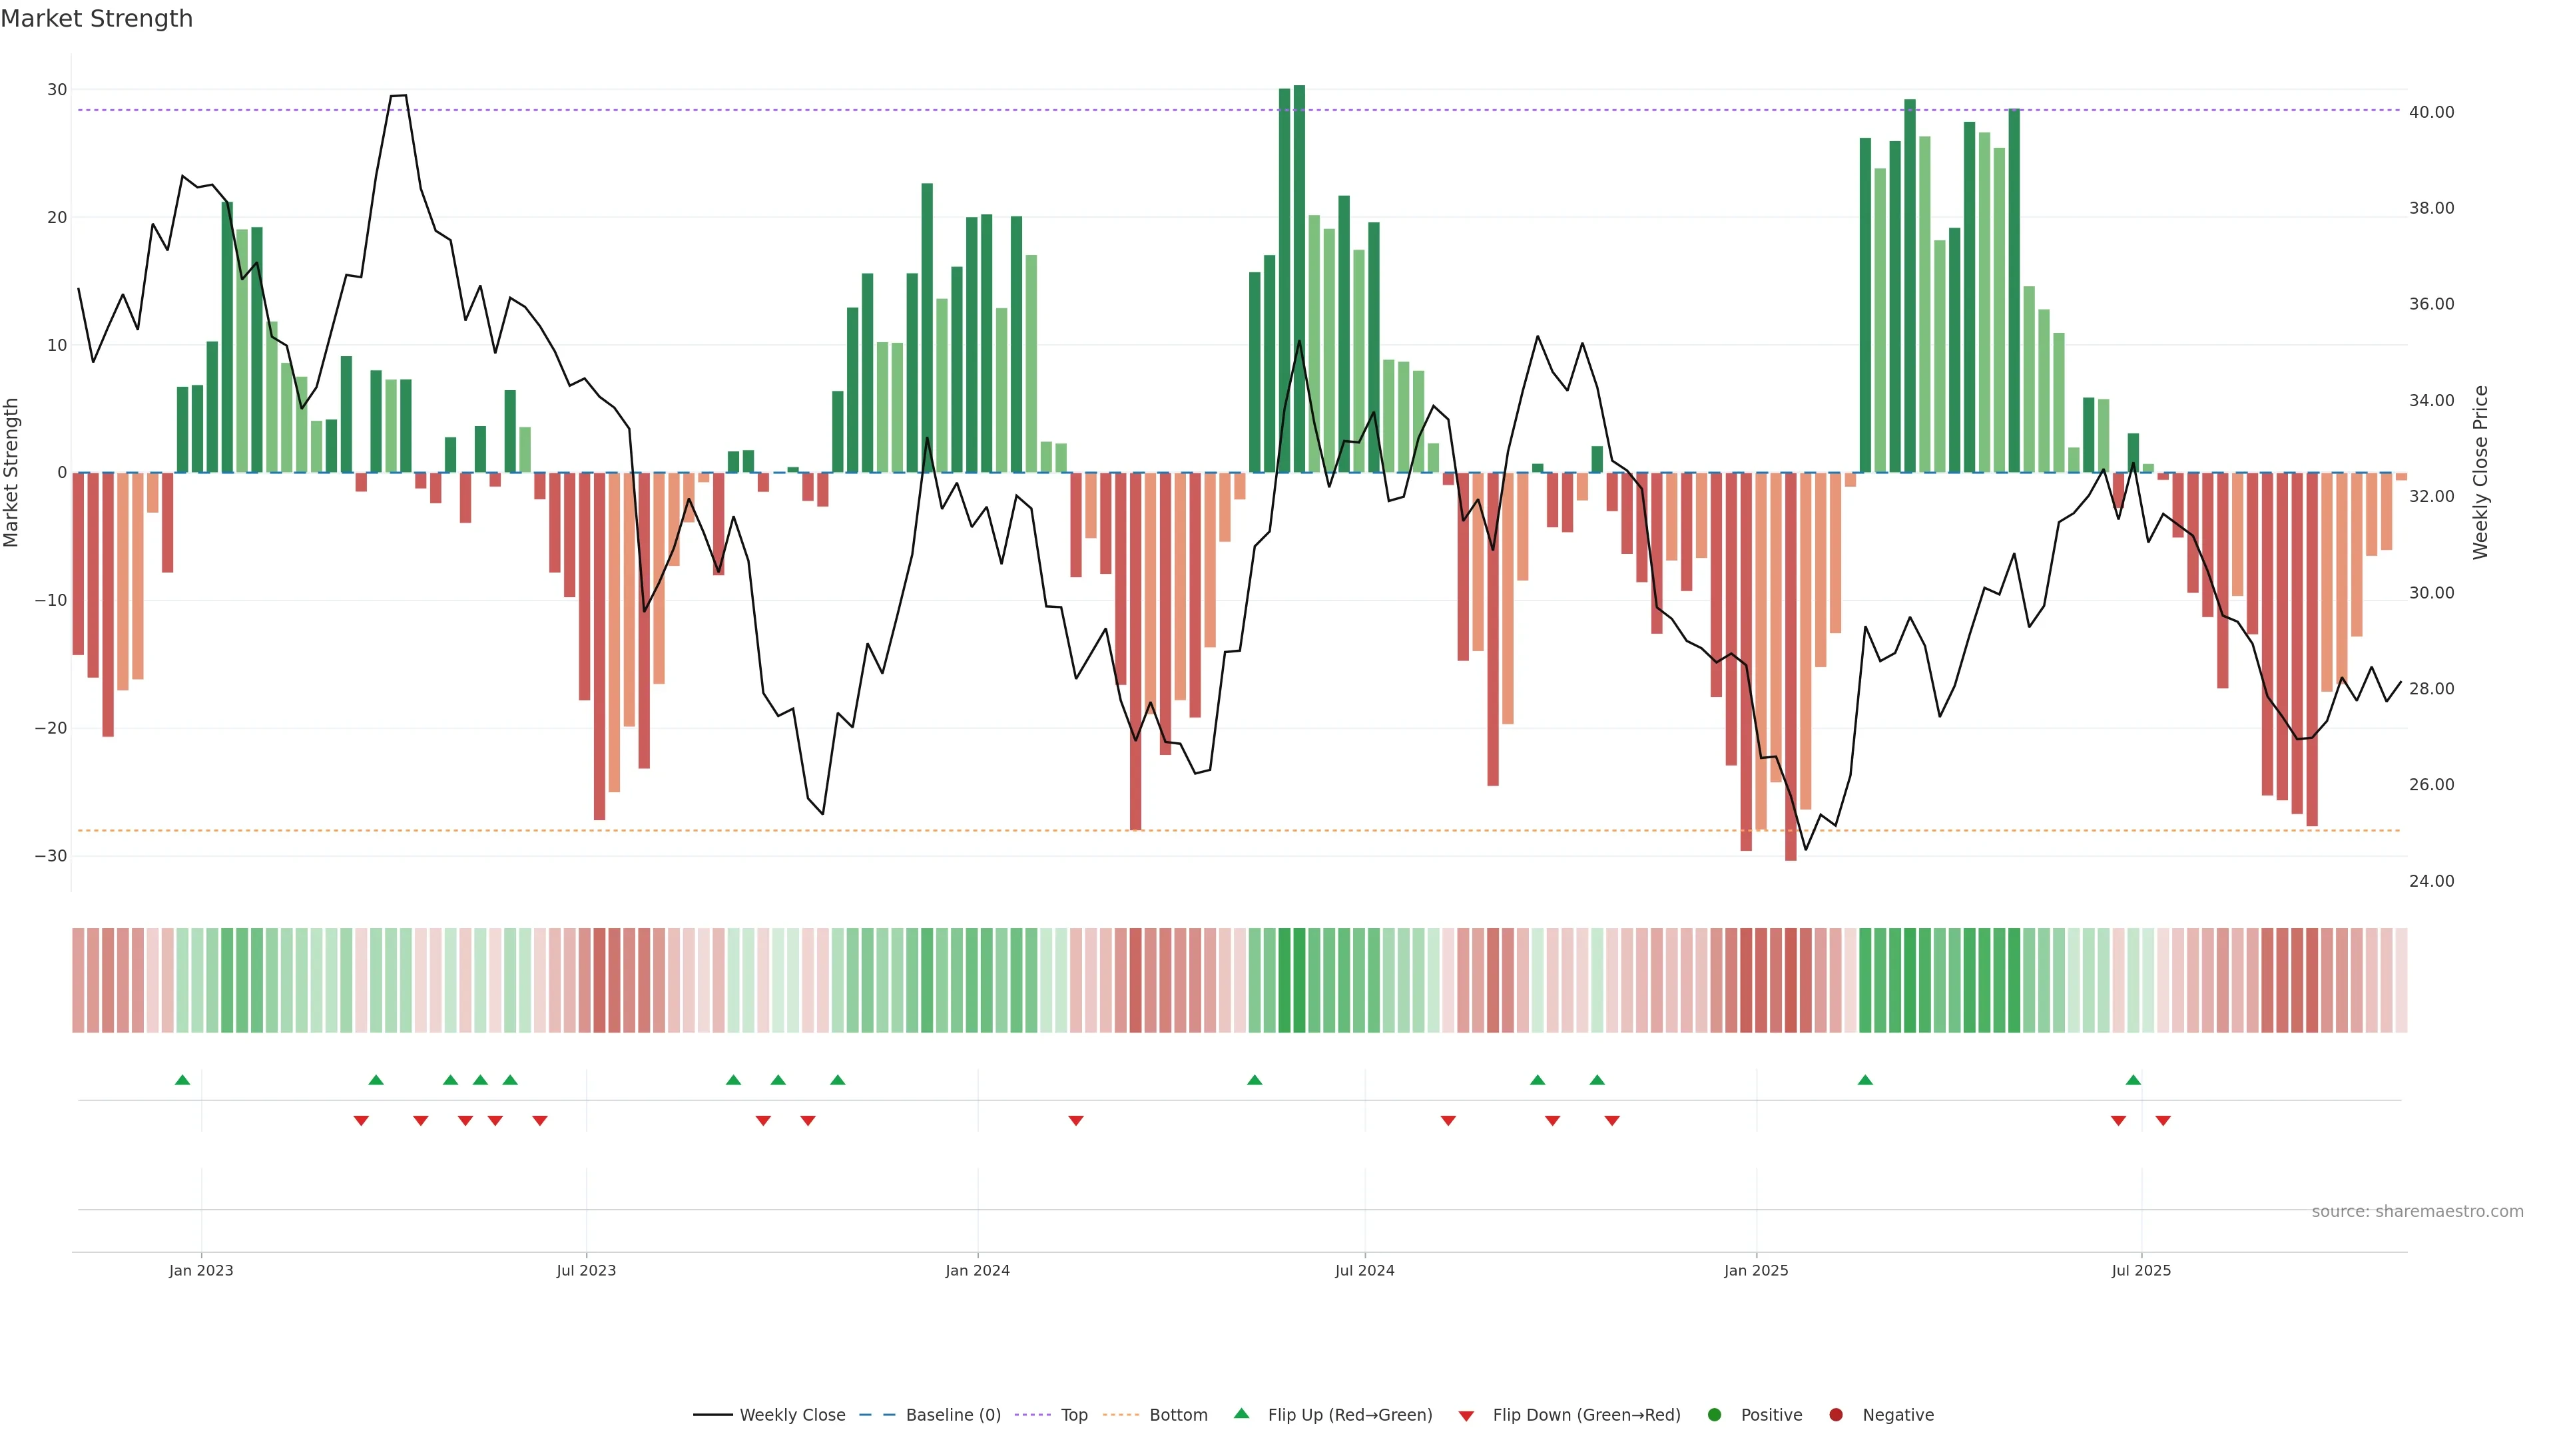
Task: Click the Positive green circle legend icon
Action: pyautogui.click(x=1714, y=1414)
